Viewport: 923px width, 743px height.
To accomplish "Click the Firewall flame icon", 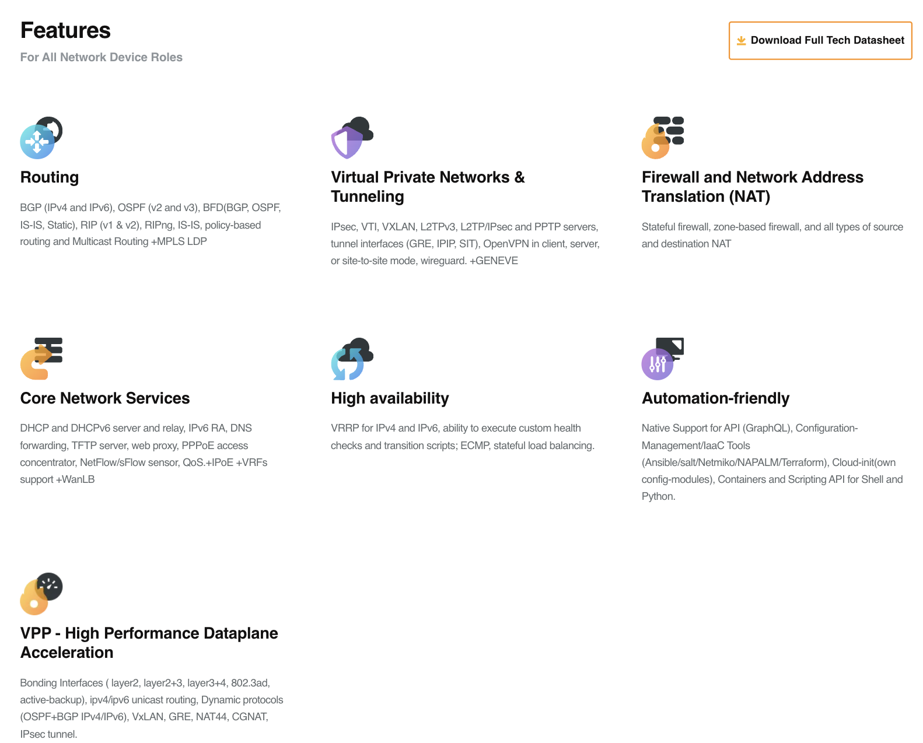I will [662, 138].
